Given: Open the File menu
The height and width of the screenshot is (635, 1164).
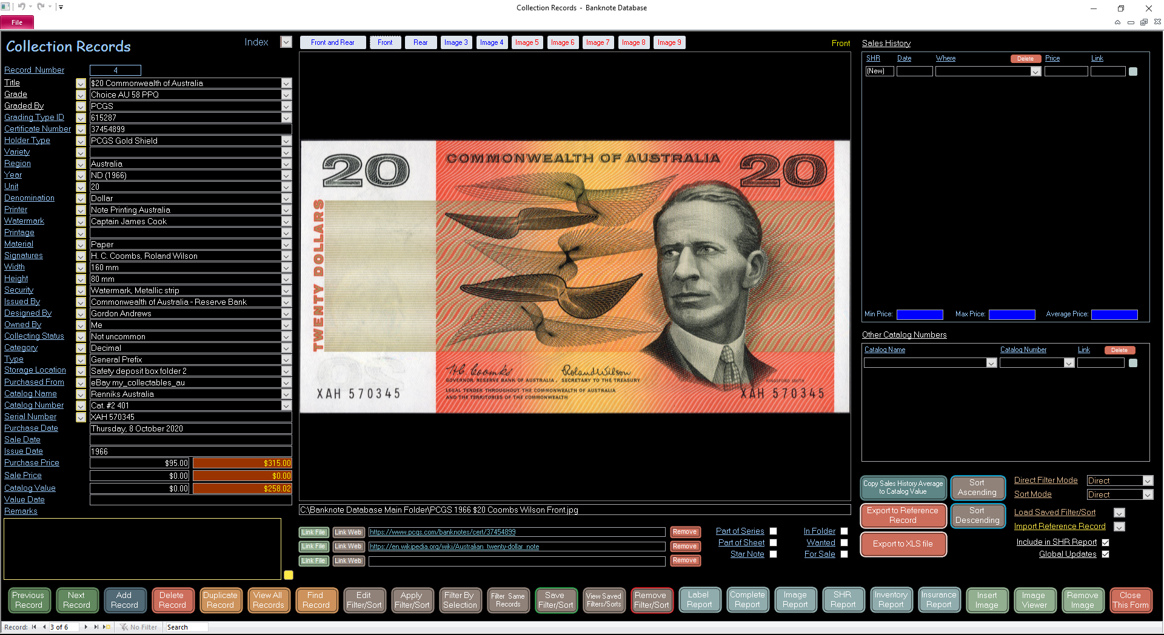Looking at the screenshot, I should click(17, 22).
